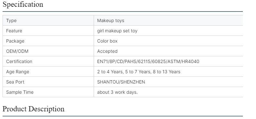Select the Age Range label

point(18,72)
